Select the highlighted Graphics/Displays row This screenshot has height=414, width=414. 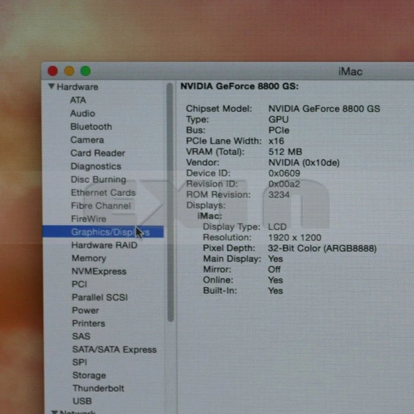[103, 232]
